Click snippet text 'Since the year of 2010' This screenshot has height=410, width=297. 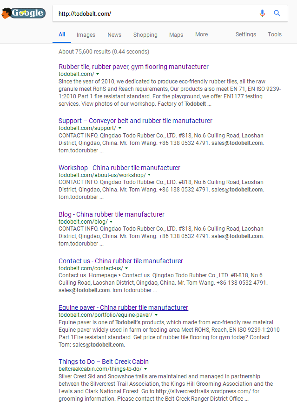pyautogui.click(x=87, y=82)
